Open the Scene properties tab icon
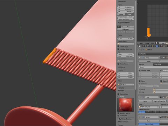This screenshot has height=126, width=168. click(x=148, y=46)
